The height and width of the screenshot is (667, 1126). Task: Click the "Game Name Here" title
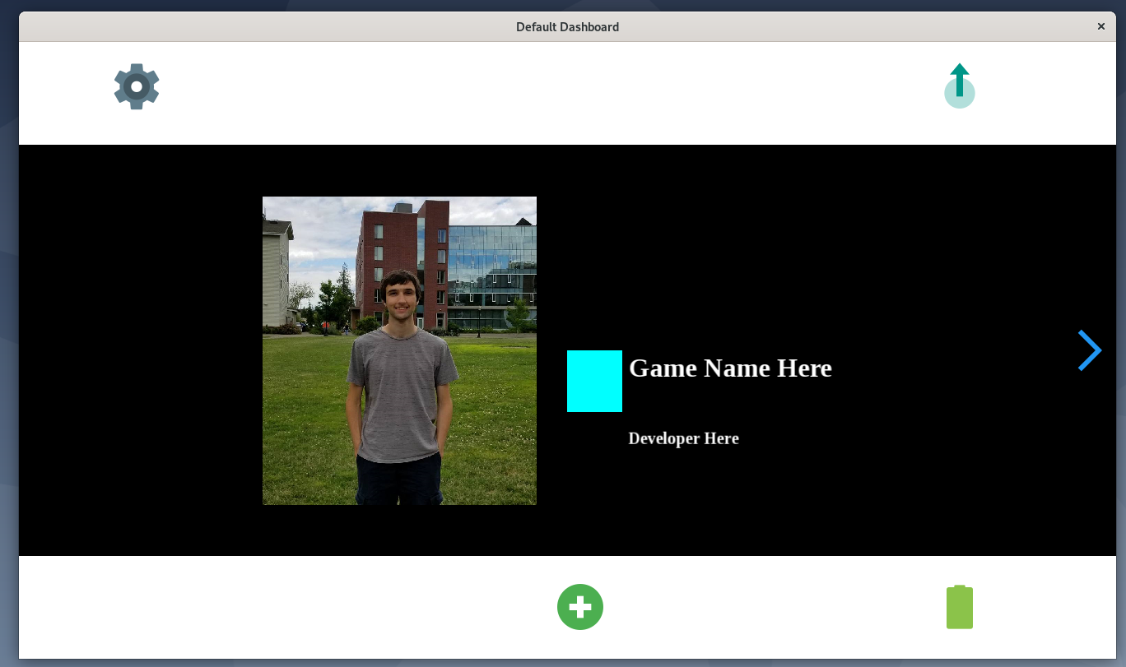(730, 368)
